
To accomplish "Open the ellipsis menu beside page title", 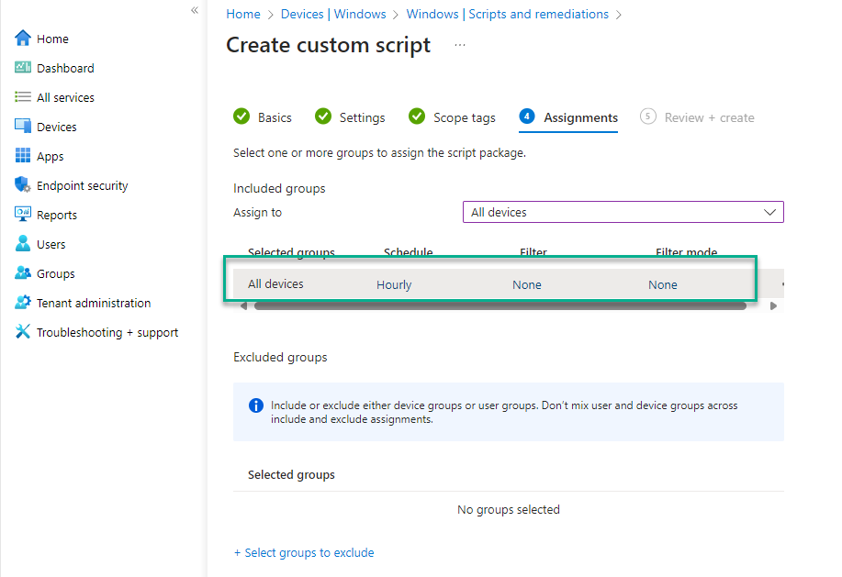I will (460, 45).
